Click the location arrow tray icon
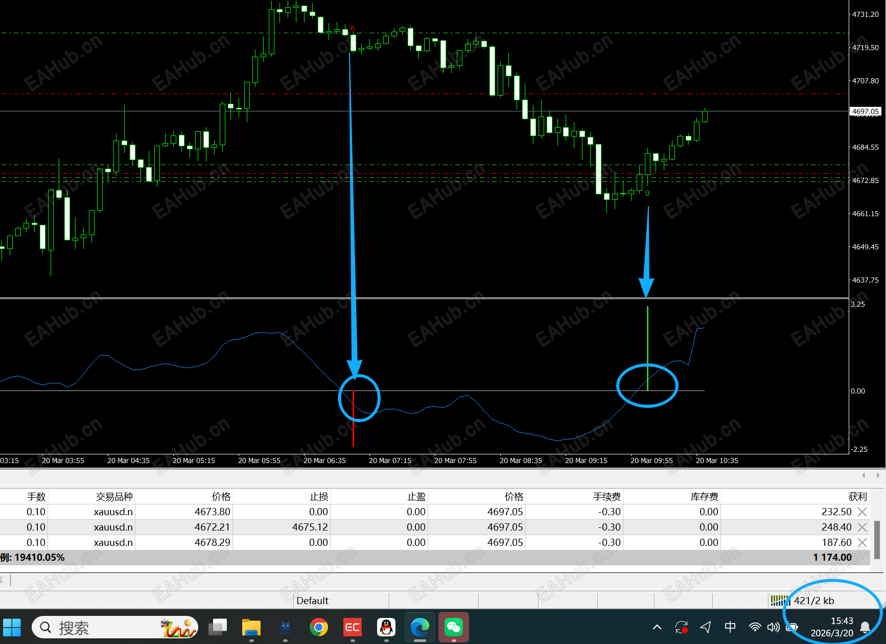886x644 pixels. coord(706,627)
